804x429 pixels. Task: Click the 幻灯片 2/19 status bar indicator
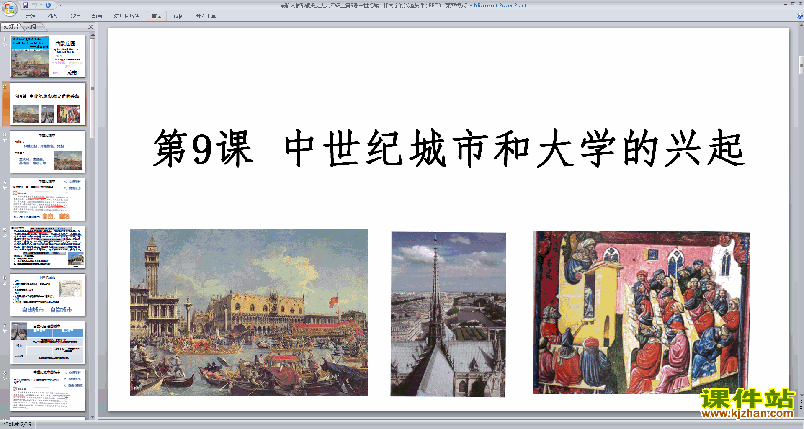pyautogui.click(x=17, y=424)
